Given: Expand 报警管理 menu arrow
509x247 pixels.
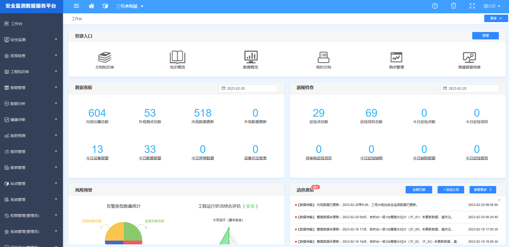Looking at the screenshot, I should click(x=56, y=87).
